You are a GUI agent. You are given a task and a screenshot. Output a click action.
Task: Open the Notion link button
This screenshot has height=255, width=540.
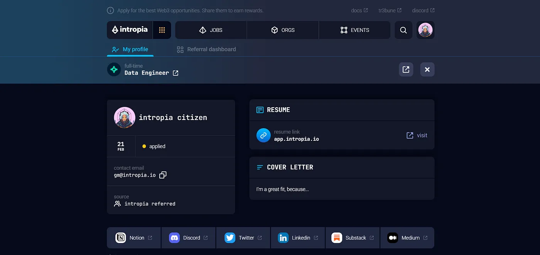click(134, 238)
